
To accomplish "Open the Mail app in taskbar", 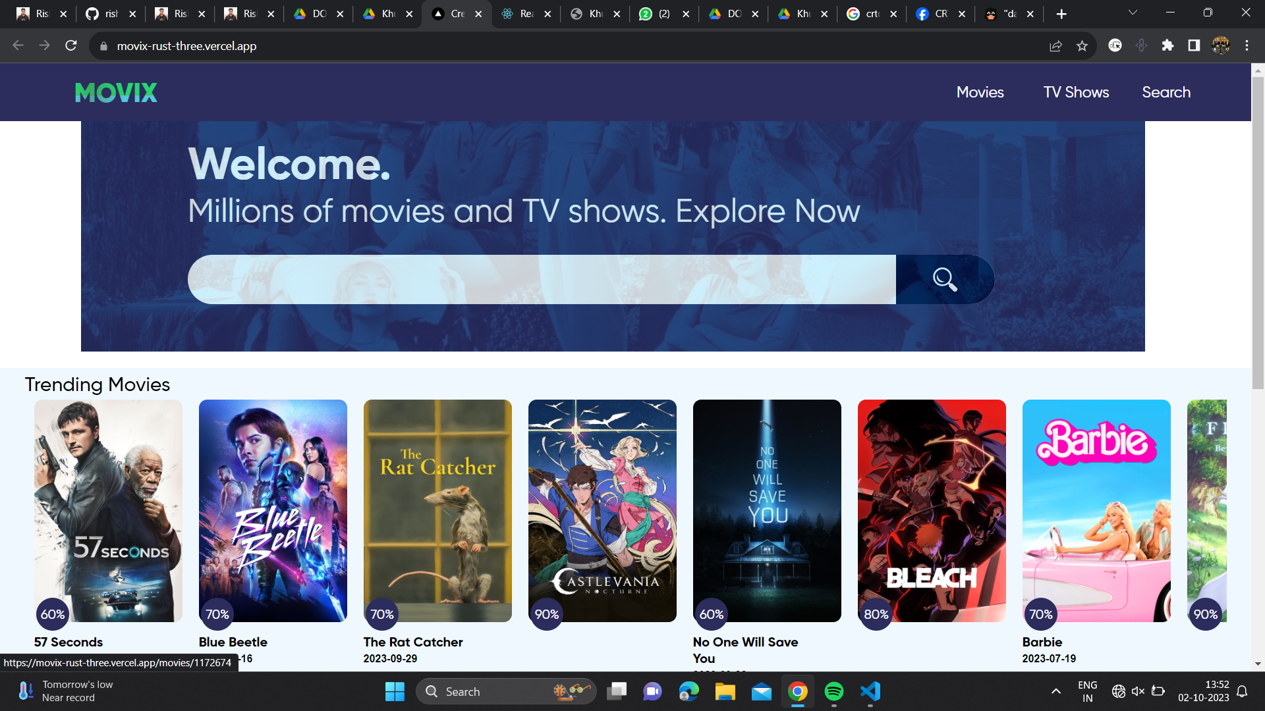I will (762, 691).
